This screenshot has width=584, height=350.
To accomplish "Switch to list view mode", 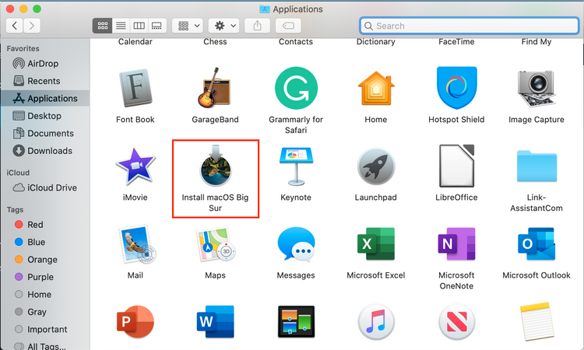I will pyautogui.click(x=120, y=26).
